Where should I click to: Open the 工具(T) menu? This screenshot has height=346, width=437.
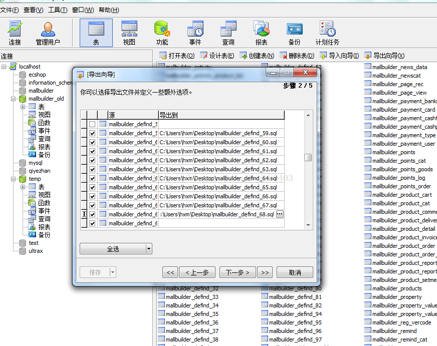pos(58,10)
